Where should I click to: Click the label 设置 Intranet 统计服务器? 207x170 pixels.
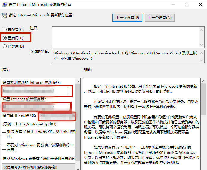(24, 99)
